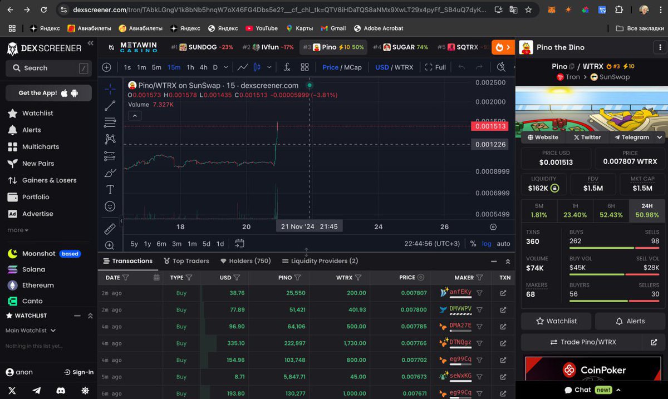Collapse indicator legend chevron under Volume
668x399 pixels.
click(x=135, y=116)
